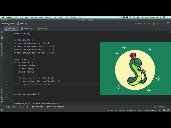Open the Help menu
171x128 pixels.
[79, 17]
